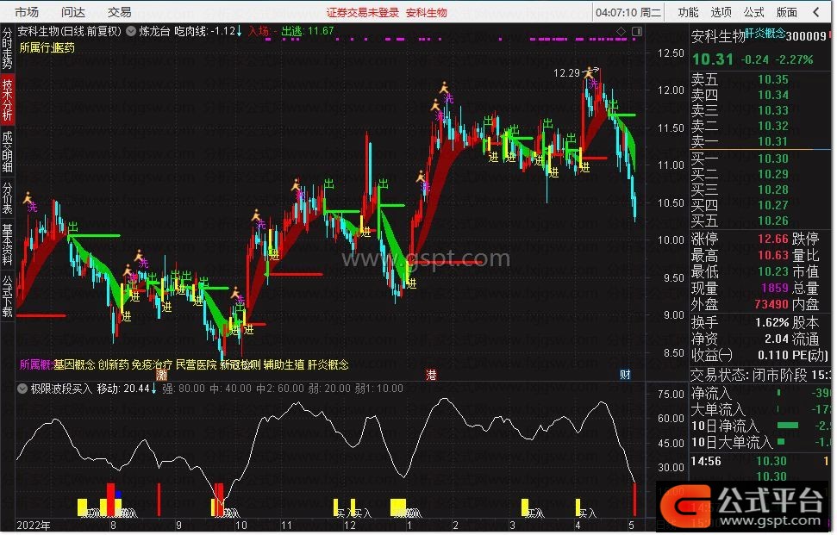837x535 pixels.
Task: Expand the 极限波段买入 indicator dropdown circle
Action: point(22,389)
